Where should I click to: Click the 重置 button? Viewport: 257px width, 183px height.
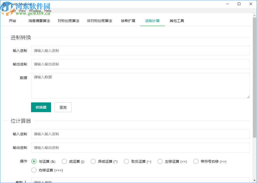pyautogui.click(x=63, y=107)
